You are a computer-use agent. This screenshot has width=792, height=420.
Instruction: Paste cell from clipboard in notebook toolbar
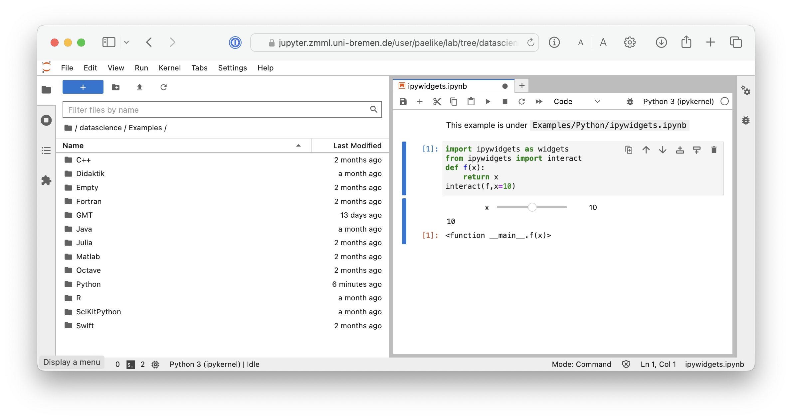pyautogui.click(x=471, y=101)
